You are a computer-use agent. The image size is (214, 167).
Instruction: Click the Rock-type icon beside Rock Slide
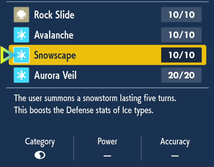coord(21,15)
